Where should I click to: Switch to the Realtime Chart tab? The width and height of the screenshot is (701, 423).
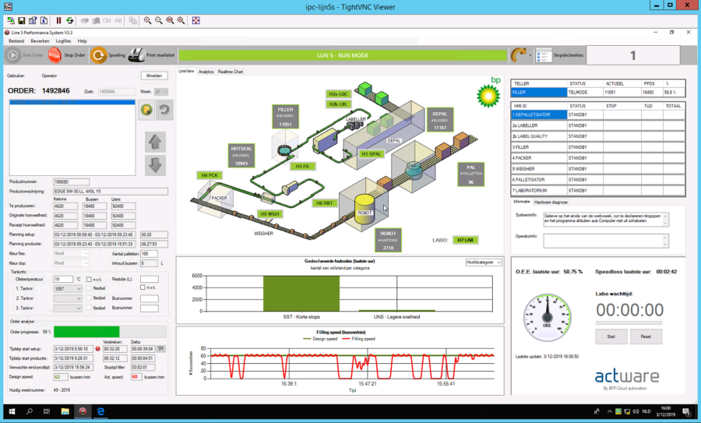(x=230, y=71)
